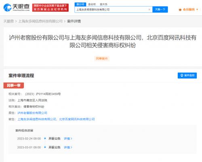This screenshot has height=162, width=202.
Task: Open defendant 上海友多闻信息科技有限公司 link
Action: coord(37,119)
